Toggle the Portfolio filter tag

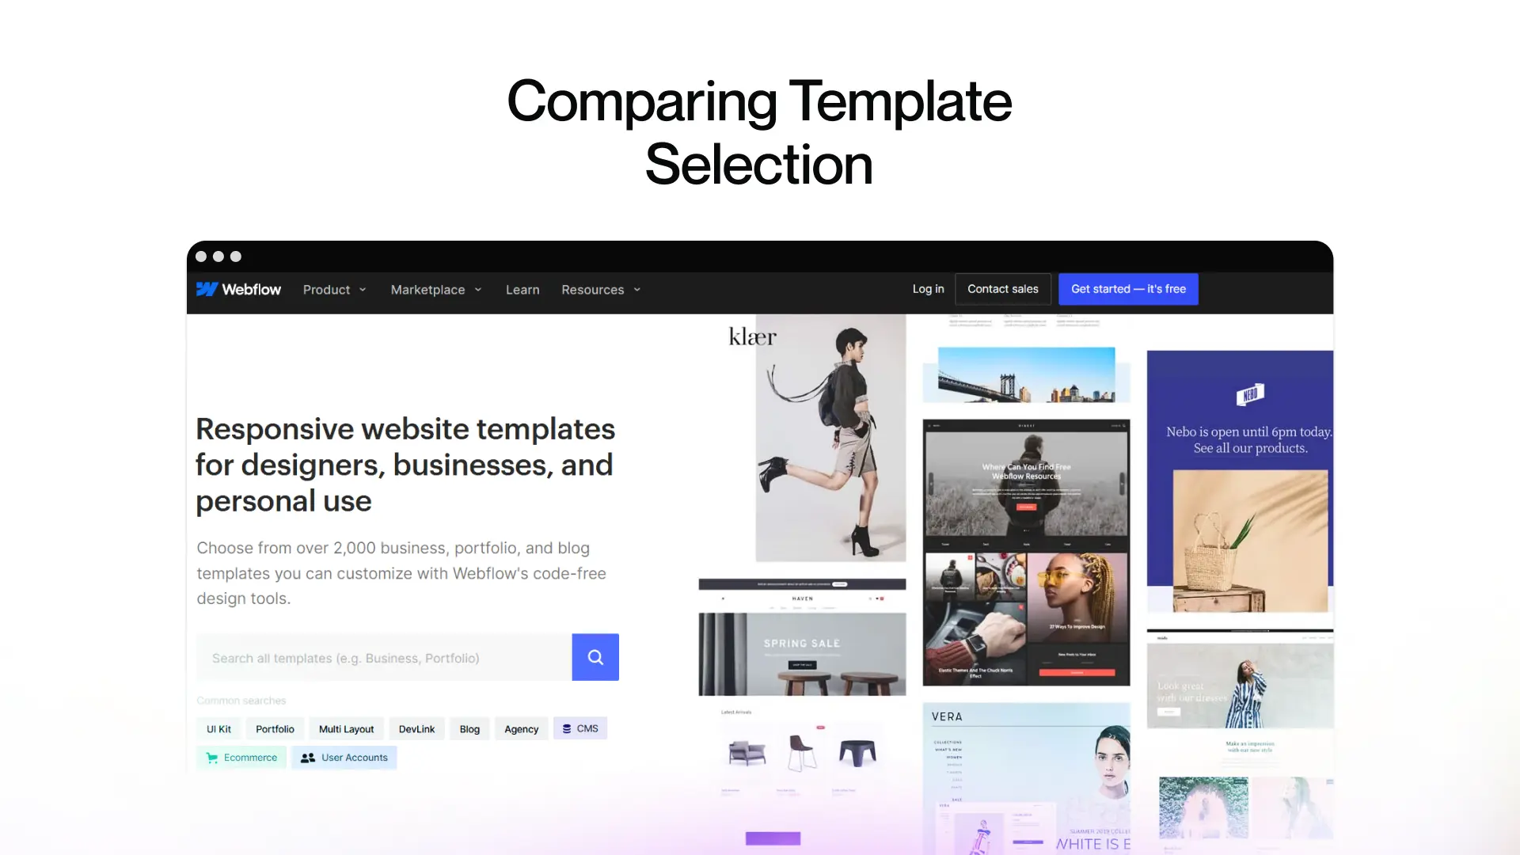[x=273, y=728]
